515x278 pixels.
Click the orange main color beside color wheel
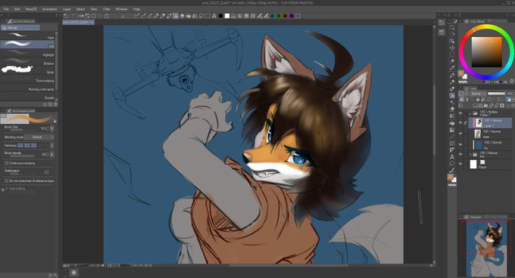(x=460, y=73)
